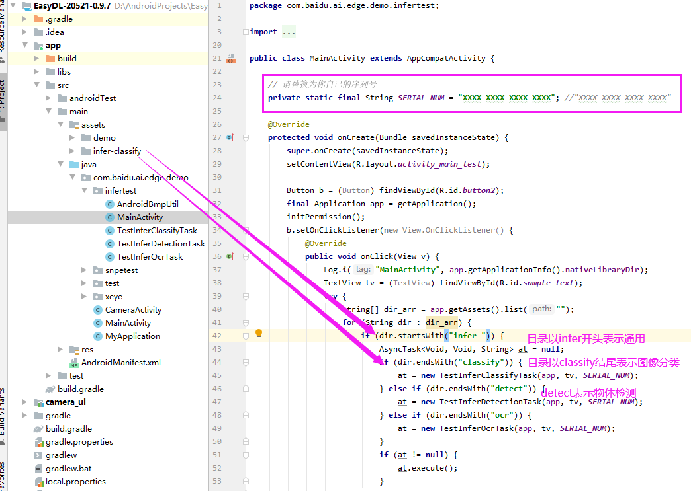Open the Build Variants tool window tab
Screen dimensions: 691x491
click(3, 416)
